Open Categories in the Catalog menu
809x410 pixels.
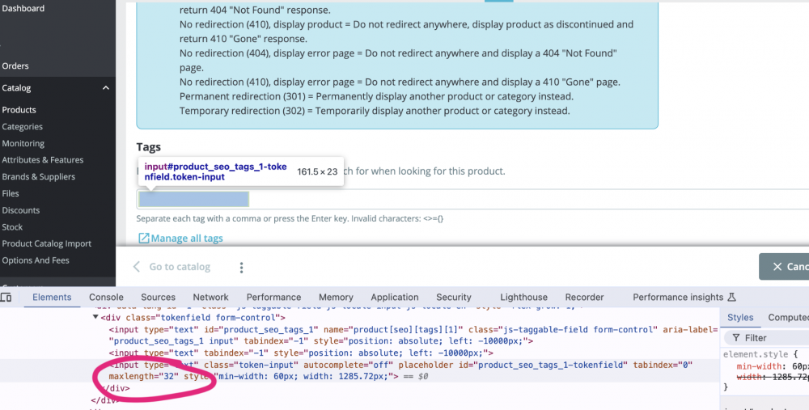(22, 126)
